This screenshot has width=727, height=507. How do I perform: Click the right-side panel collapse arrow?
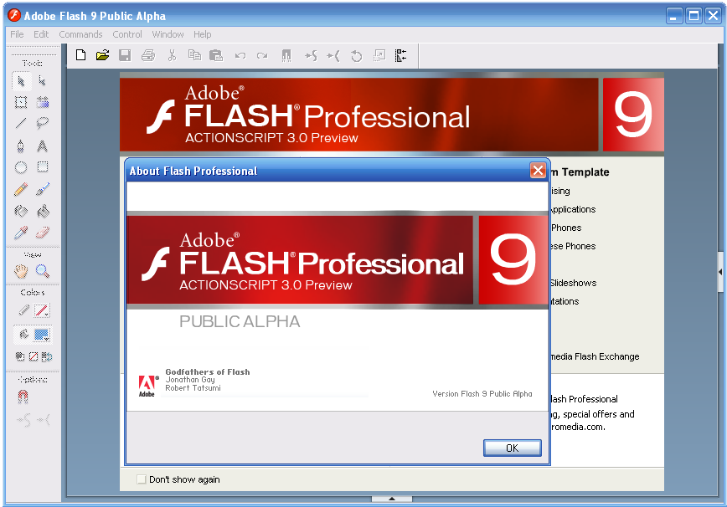(720, 272)
